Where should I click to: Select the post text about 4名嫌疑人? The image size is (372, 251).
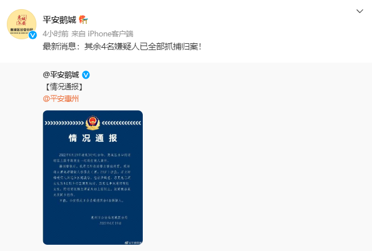click(122, 46)
